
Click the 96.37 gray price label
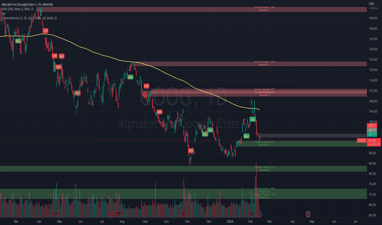(372, 130)
